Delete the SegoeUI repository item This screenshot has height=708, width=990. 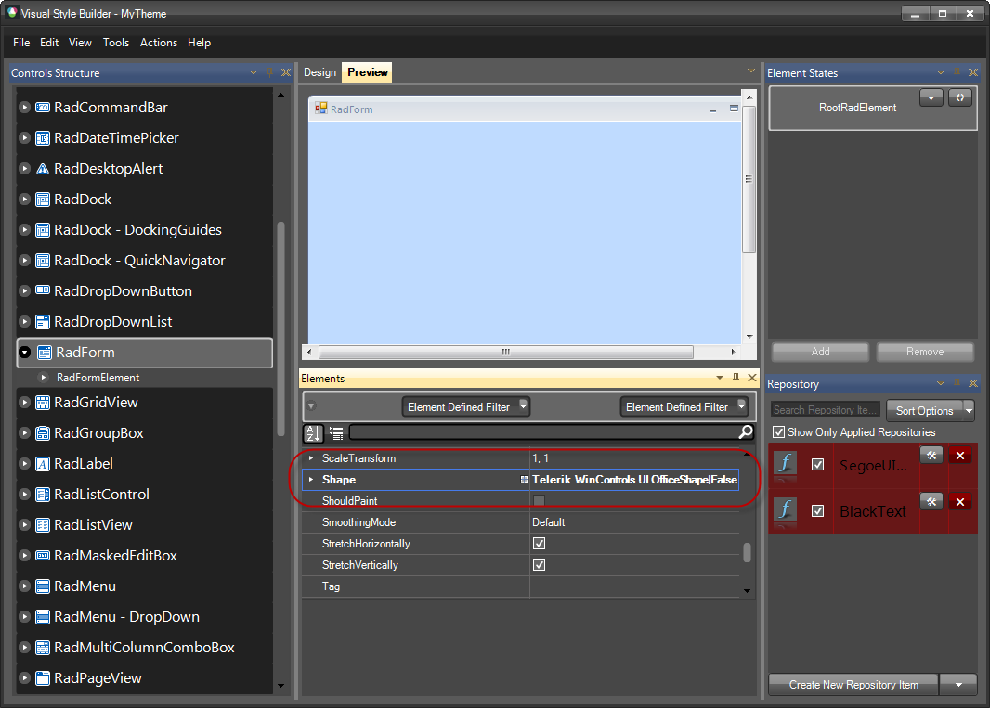point(960,455)
